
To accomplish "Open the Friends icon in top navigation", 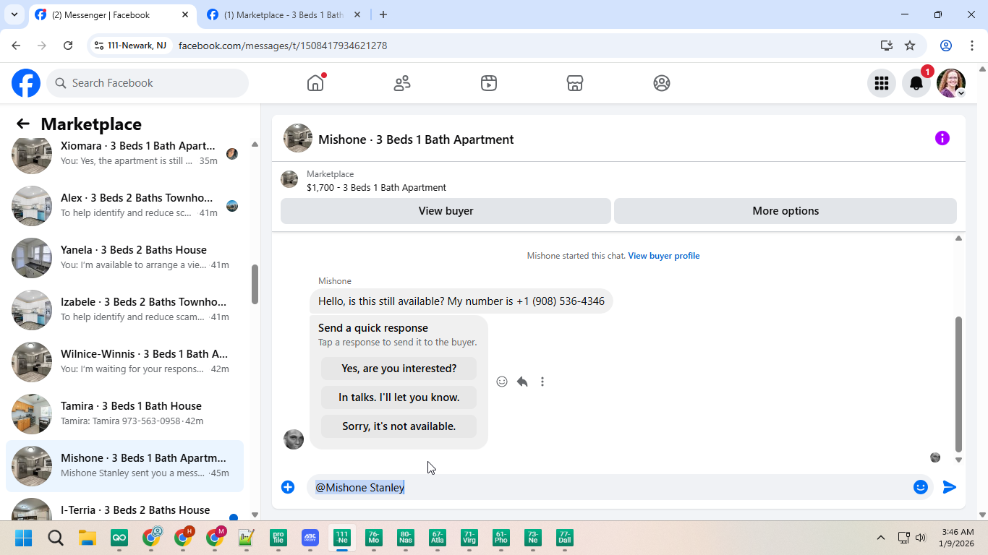I will coord(402,83).
